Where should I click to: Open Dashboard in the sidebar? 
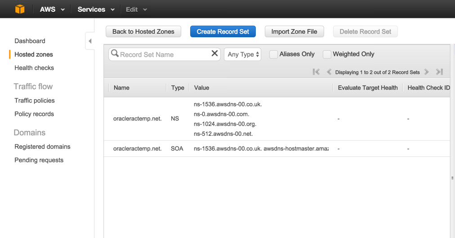[30, 41]
